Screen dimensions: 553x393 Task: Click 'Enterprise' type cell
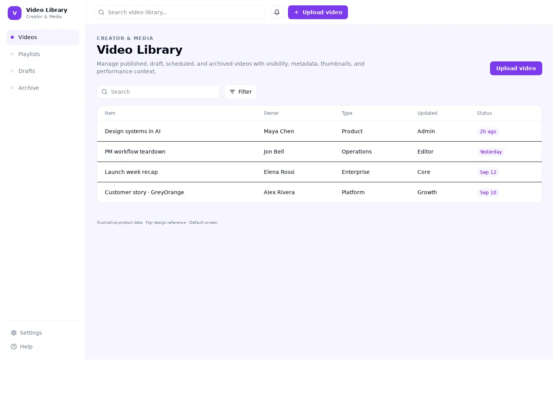tap(356, 172)
